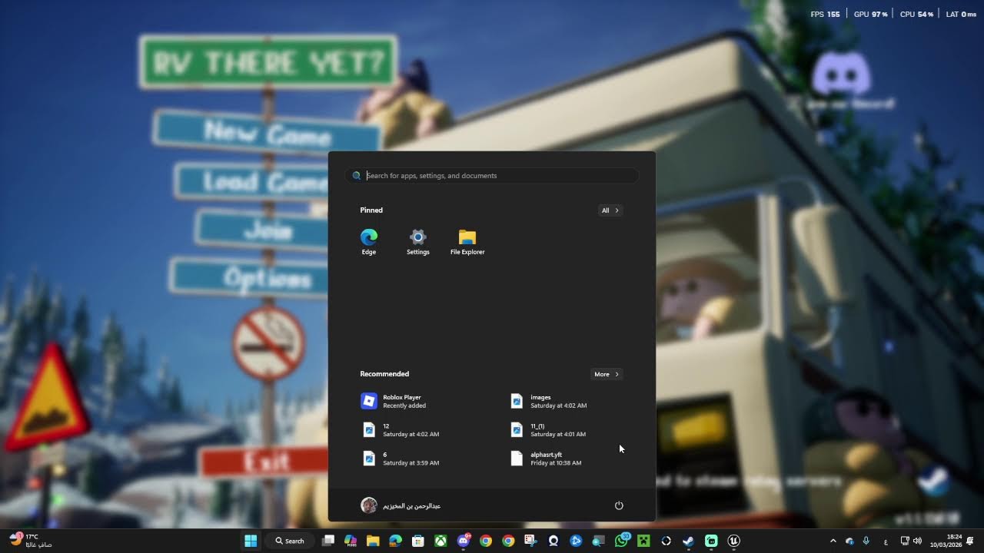The height and width of the screenshot is (553, 984).
Task: Switch to Unreal Engine on taskbar
Action: [x=733, y=541]
